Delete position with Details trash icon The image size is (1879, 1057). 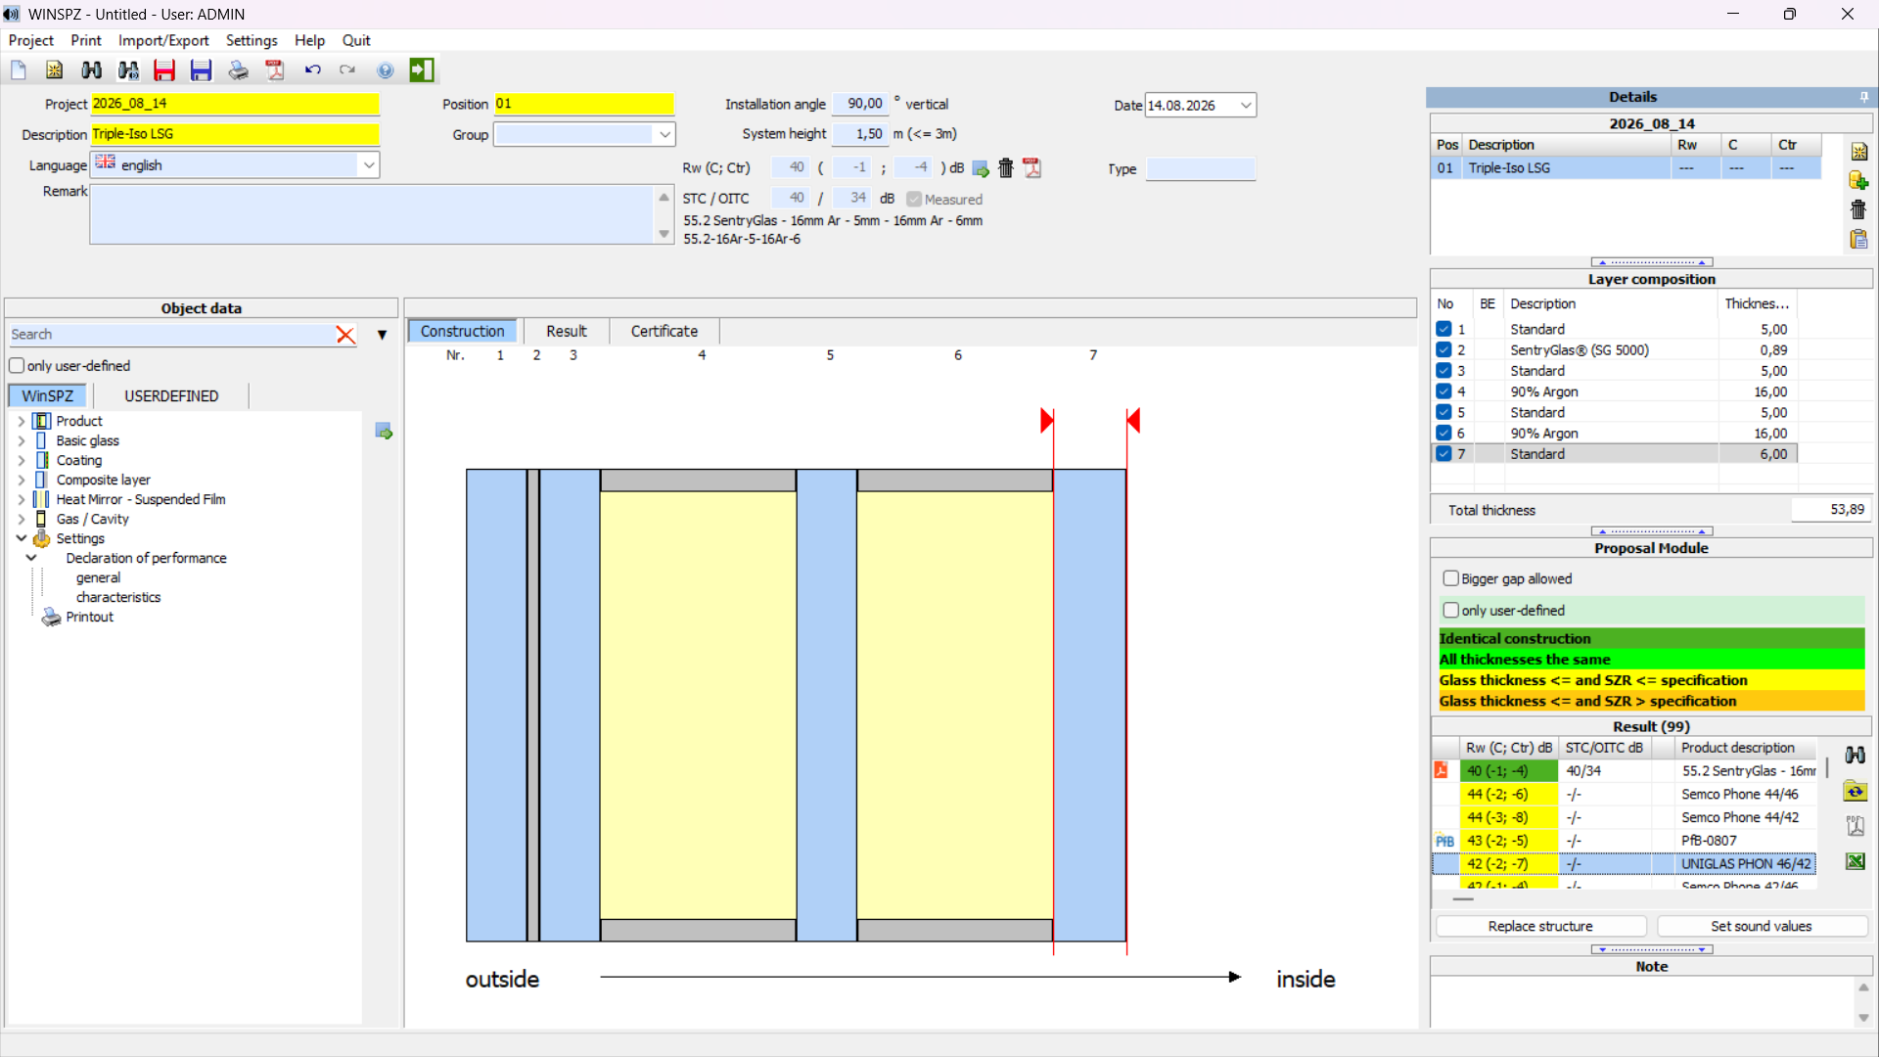pyautogui.click(x=1858, y=209)
